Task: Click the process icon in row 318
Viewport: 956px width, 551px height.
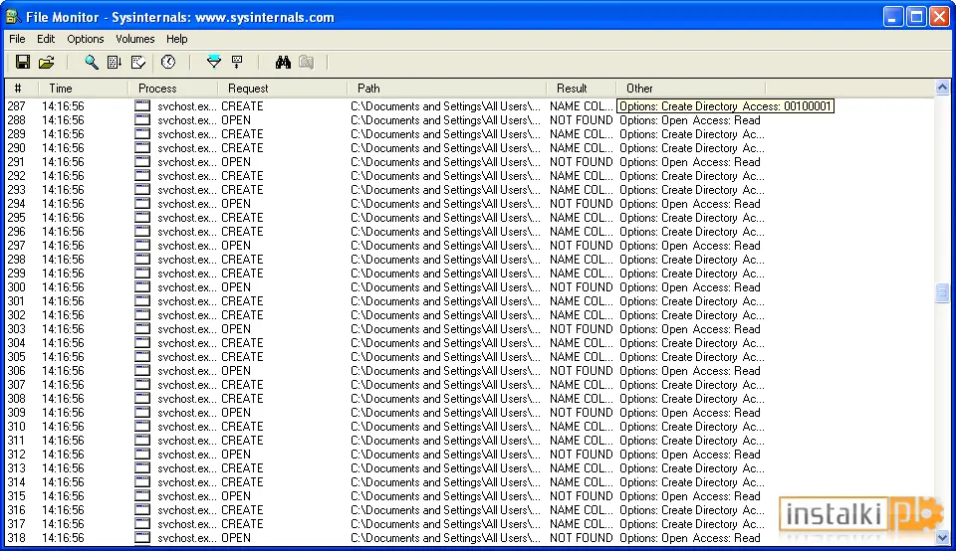Action: pyautogui.click(x=142, y=538)
